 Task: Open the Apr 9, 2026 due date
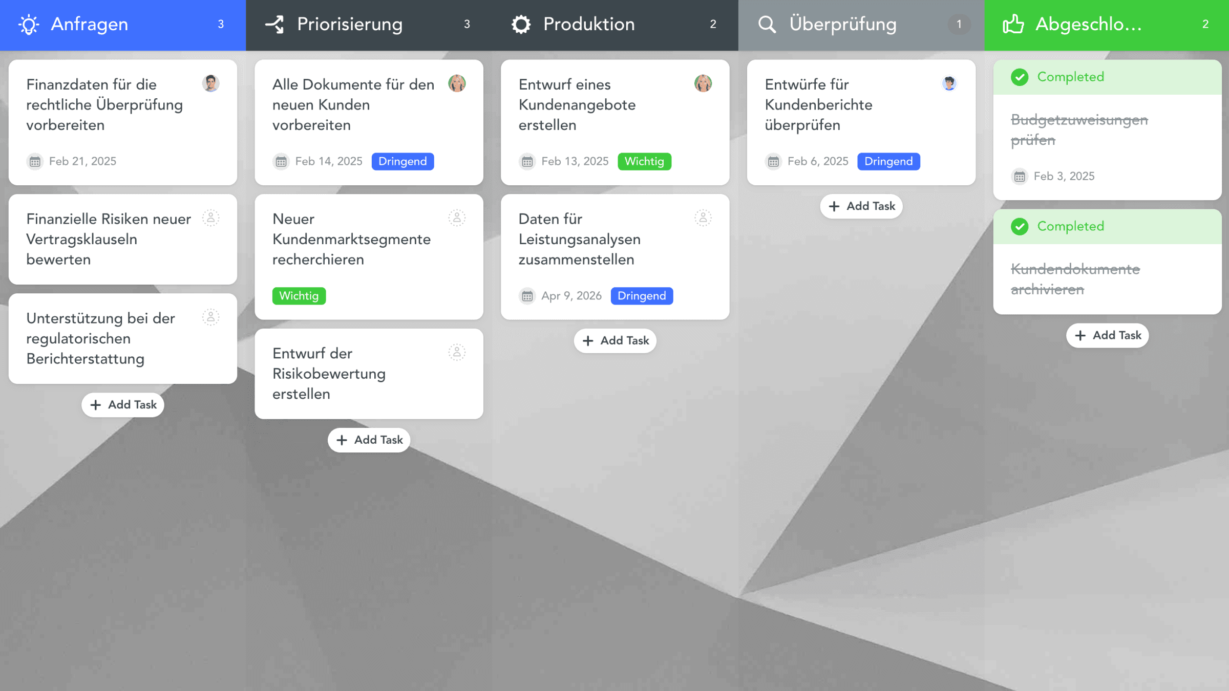(571, 296)
